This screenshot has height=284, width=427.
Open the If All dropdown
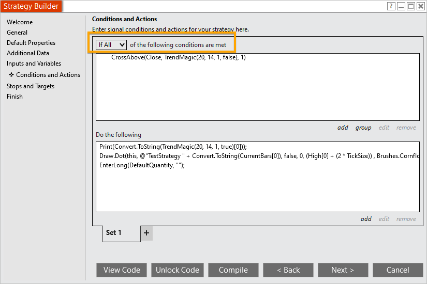coord(111,45)
